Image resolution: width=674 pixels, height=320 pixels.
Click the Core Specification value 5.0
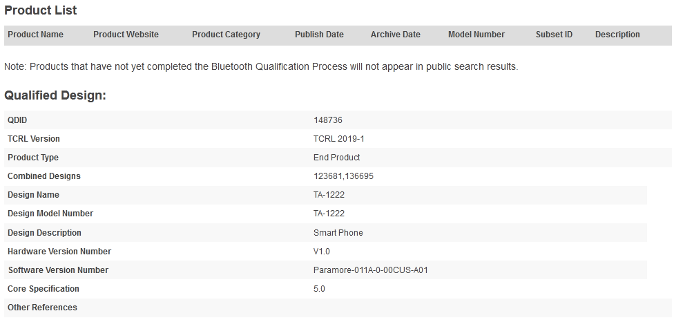click(319, 289)
